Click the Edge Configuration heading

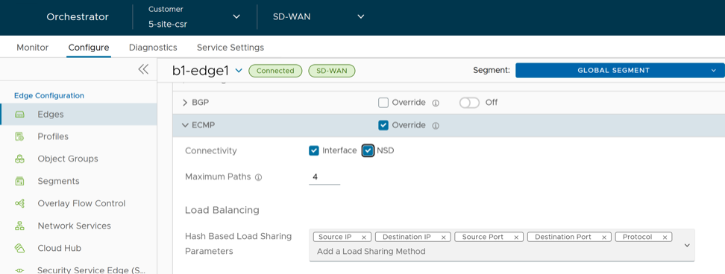tap(49, 95)
